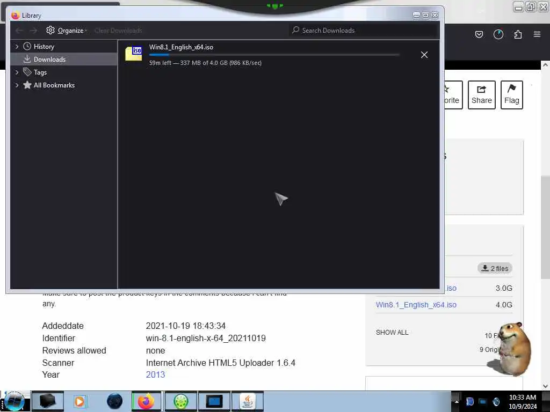Click the 3.0G file size text
The image size is (550, 412).
(504, 288)
